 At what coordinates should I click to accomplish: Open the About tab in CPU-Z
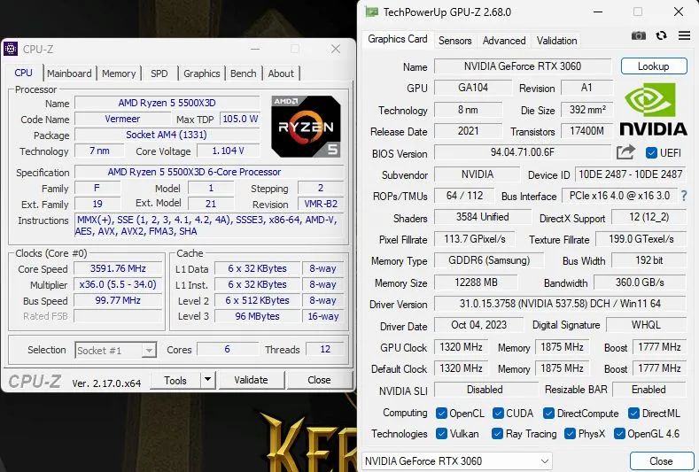281,74
